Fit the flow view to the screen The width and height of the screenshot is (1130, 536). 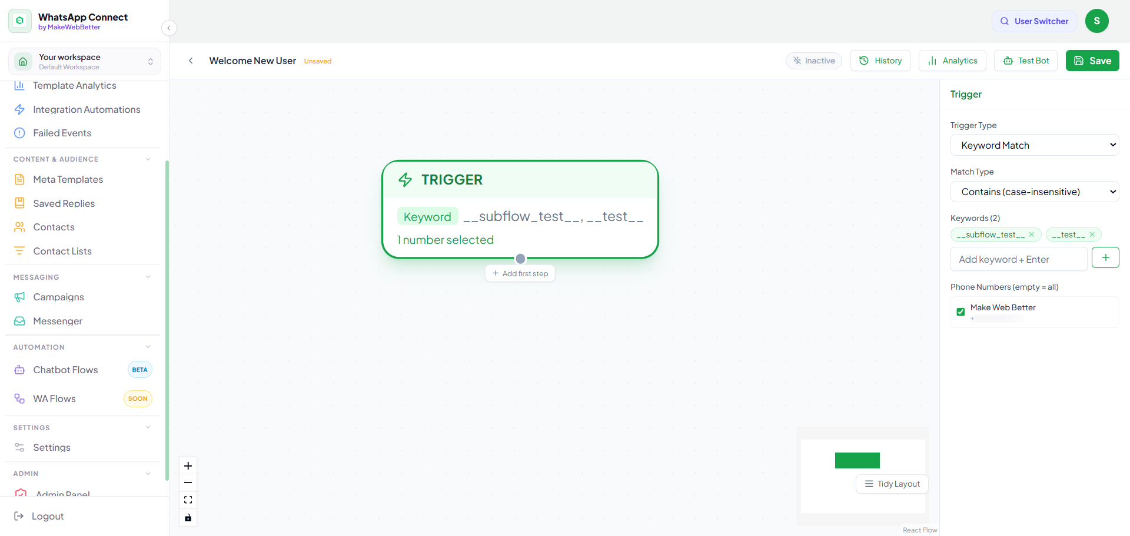tap(188, 500)
